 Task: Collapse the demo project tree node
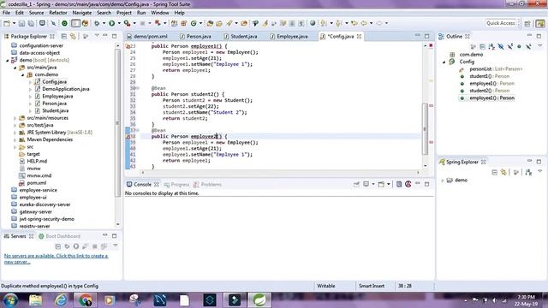coord(8,60)
